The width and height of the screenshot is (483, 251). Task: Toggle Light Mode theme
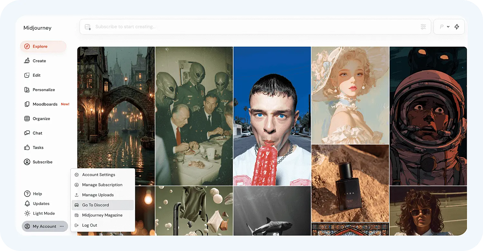pos(39,213)
